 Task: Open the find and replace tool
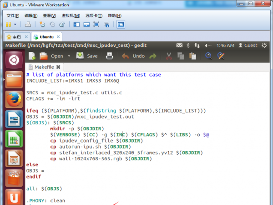pyautogui.click(x=221, y=56)
